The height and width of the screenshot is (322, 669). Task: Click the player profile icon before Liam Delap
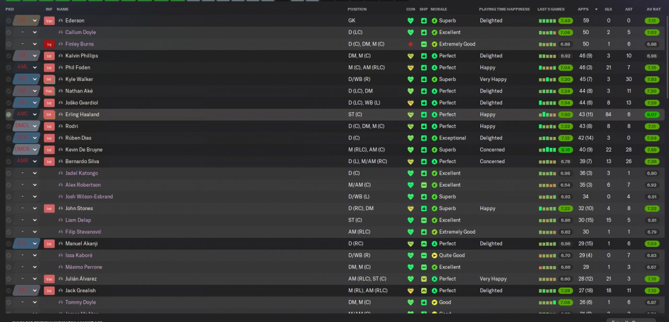(61, 221)
